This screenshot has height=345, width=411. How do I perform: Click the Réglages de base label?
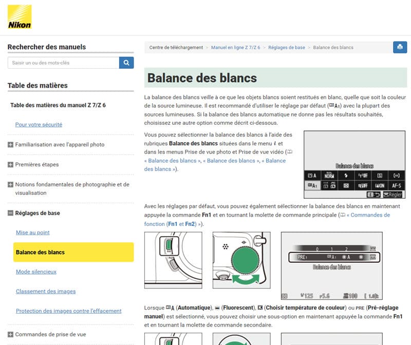click(38, 213)
